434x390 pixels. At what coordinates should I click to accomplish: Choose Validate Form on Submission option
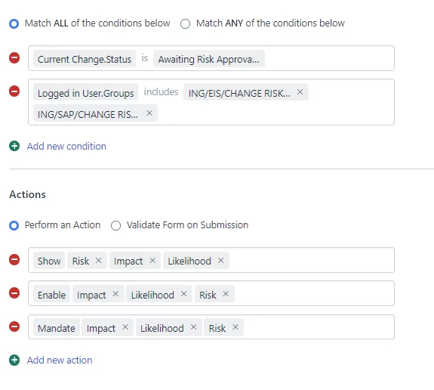(115, 225)
